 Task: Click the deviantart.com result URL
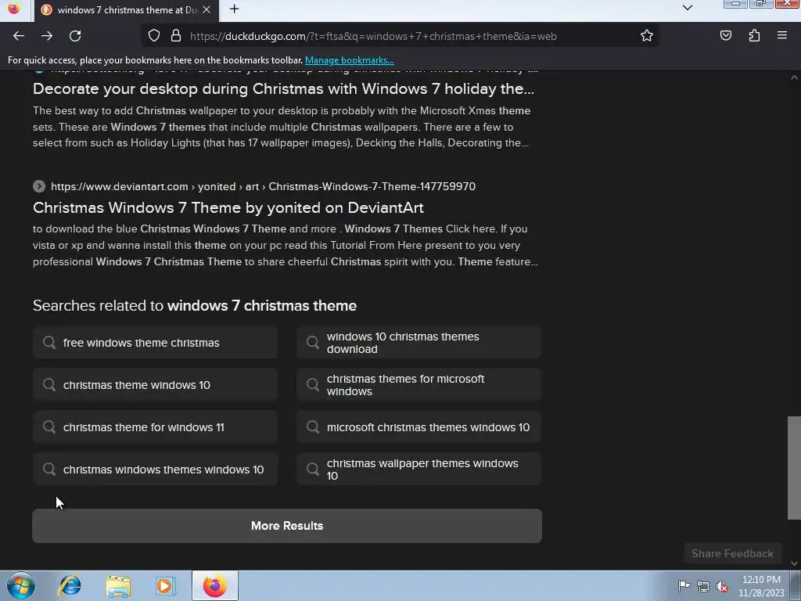[x=263, y=186]
